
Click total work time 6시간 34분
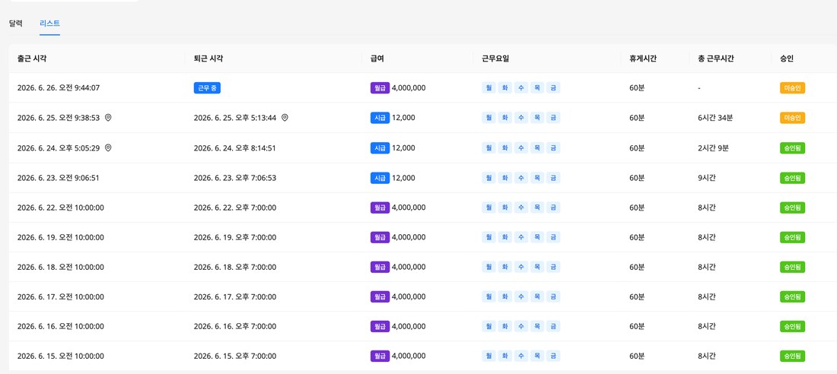pos(715,118)
